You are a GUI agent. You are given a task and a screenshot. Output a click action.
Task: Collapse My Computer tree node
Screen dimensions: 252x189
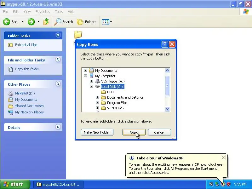click(x=85, y=76)
